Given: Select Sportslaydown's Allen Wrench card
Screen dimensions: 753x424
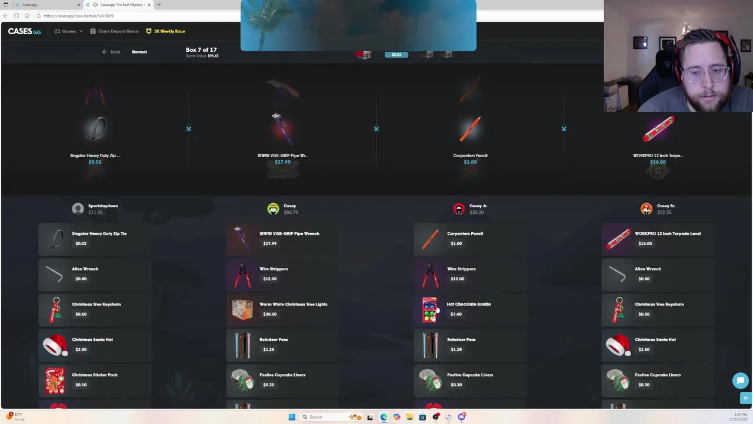Looking at the screenshot, I should coord(95,274).
